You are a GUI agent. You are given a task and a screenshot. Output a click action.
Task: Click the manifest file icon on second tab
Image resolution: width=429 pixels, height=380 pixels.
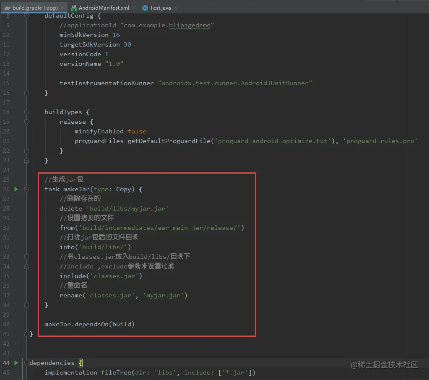(x=74, y=8)
